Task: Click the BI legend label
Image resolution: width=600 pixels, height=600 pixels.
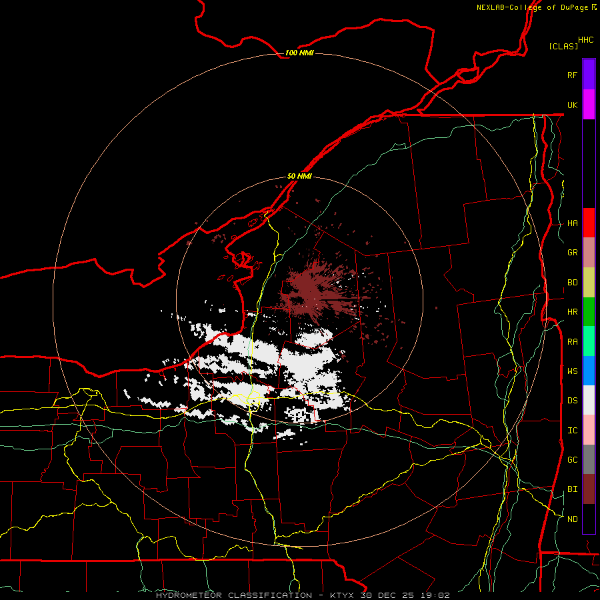Action: click(x=572, y=489)
